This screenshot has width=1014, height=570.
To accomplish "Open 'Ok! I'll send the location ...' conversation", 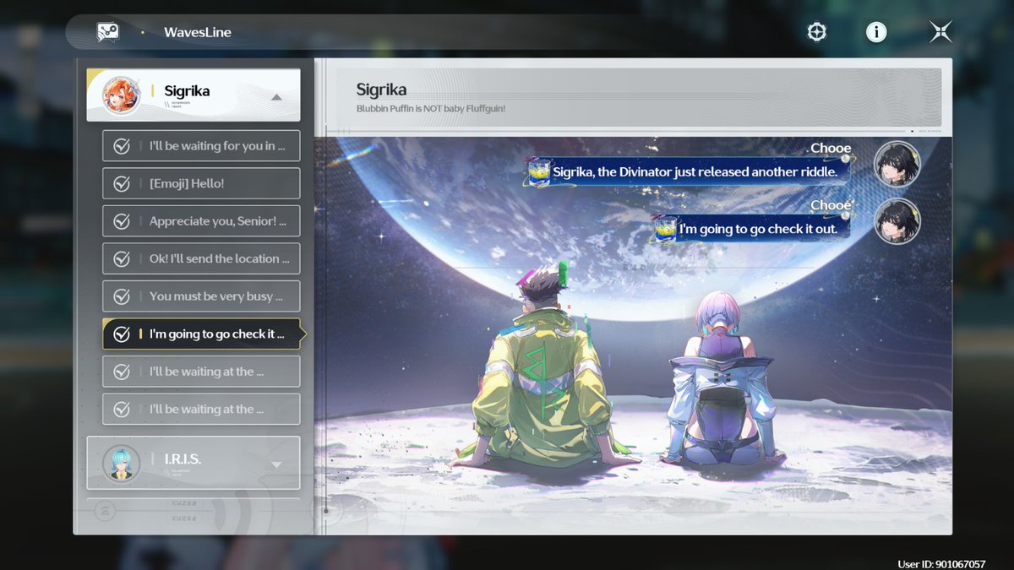I will pyautogui.click(x=201, y=258).
